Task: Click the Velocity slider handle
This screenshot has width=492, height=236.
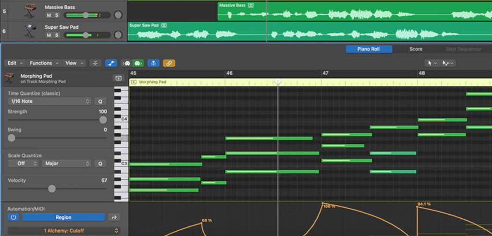Action: click(52, 189)
